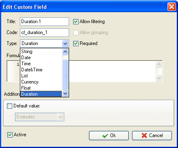Click into the Title input field
The height and width of the screenshot is (148, 178).
(44, 21)
